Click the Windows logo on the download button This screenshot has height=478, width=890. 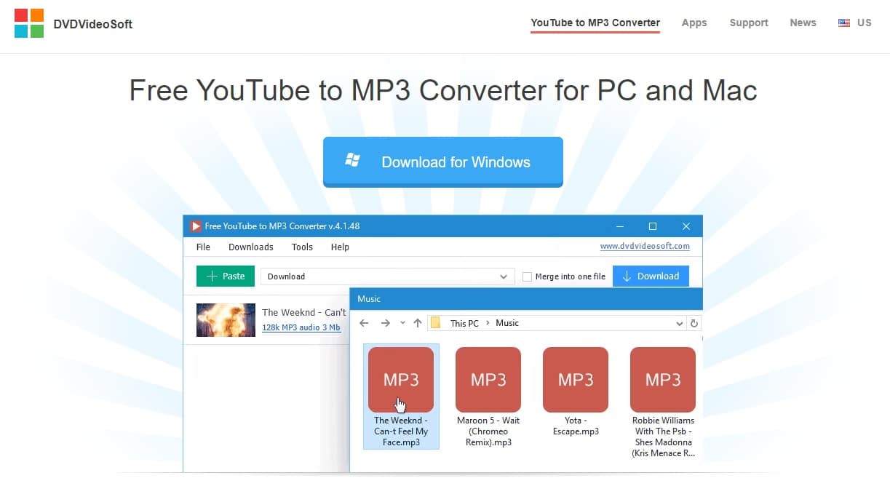(353, 162)
